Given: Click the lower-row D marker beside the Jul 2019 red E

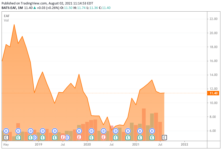Looking at the screenshot, I should [67, 137].
